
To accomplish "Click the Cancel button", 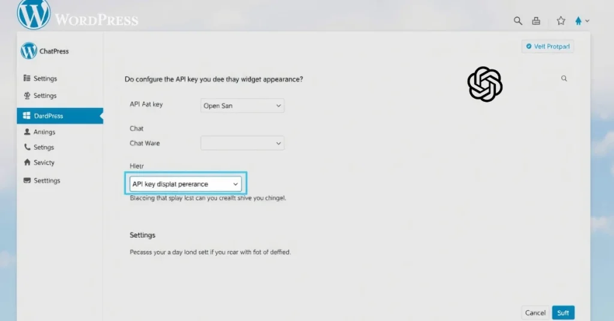I will coord(535,313).
